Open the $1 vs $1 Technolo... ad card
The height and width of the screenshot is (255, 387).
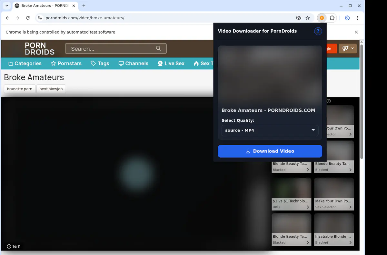pos(292,194)
